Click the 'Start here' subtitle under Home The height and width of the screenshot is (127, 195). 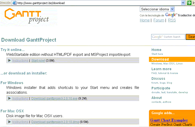coord(157,54)
